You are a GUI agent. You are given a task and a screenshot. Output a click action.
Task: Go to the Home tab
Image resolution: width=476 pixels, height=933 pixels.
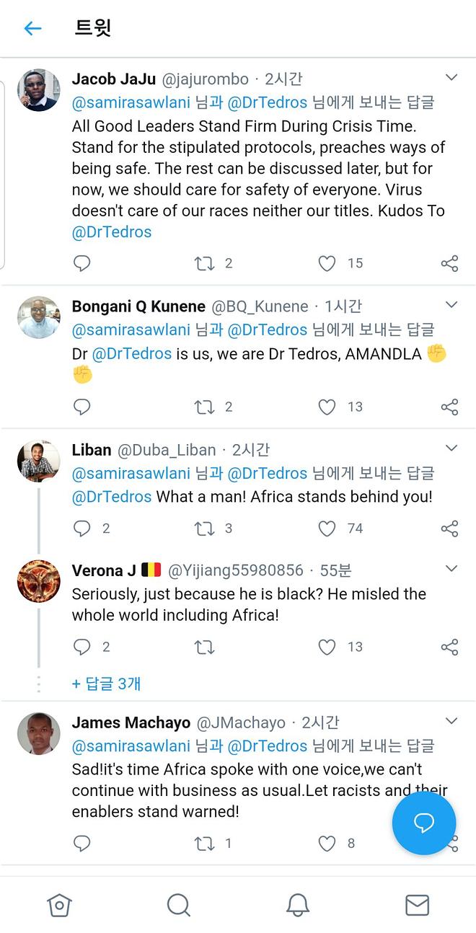(59, 904)
